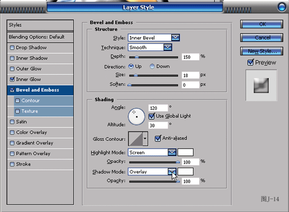Click the round blue orb in title bar
This screenshot has width=289, height=212.
click(x=282, y=7)
